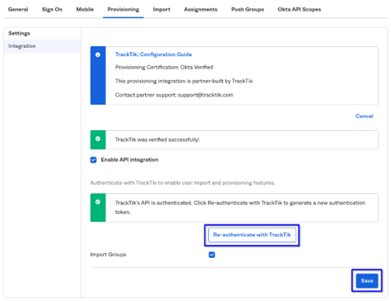Open the General tab
Image resolution: width=391 pixels, height=301 pixels.
(x=18, y=10)
